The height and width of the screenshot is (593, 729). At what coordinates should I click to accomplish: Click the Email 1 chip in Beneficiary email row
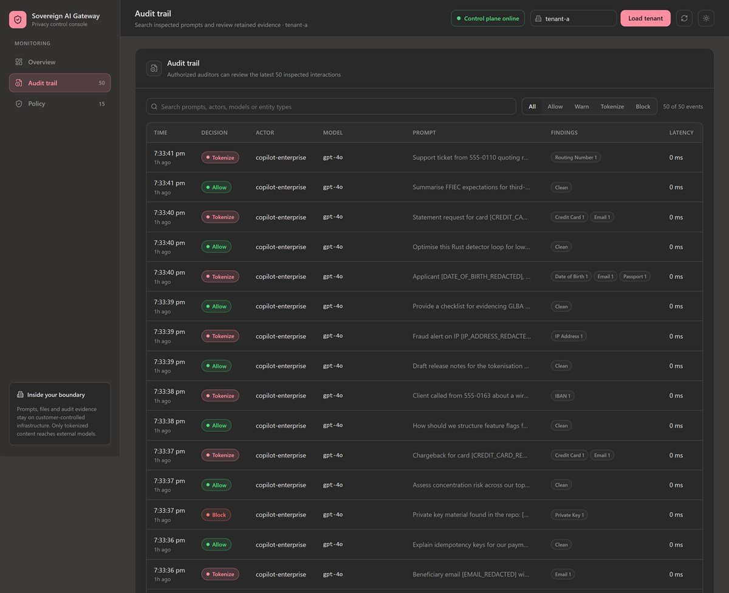tap(563, 574)
